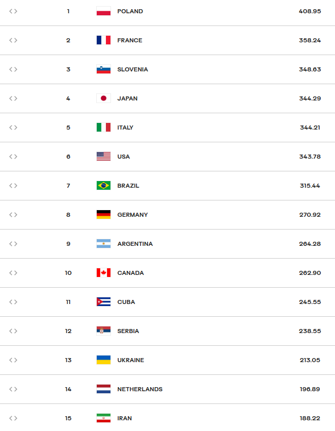Click the Slovenia flag icon
The height and width of the screenshot is (431, 335).
tap(103, 69)
